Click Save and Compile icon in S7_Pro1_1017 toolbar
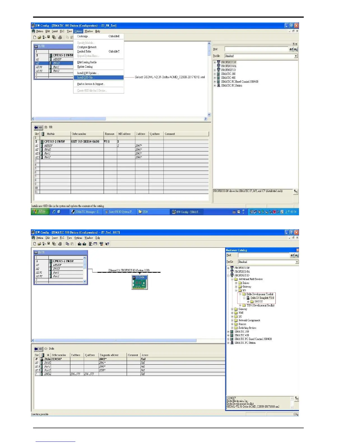Screen dimensions: 343x444 coord(54,244)
